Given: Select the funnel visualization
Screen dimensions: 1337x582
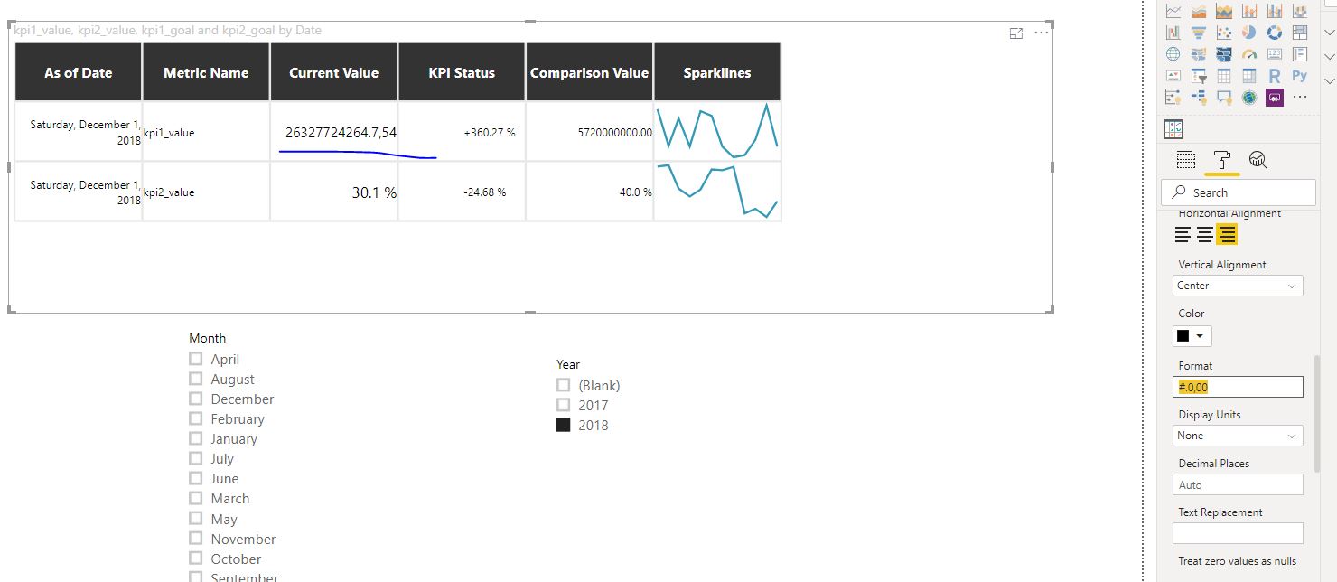Looking at the screenshot, I should pos(1199,33).
